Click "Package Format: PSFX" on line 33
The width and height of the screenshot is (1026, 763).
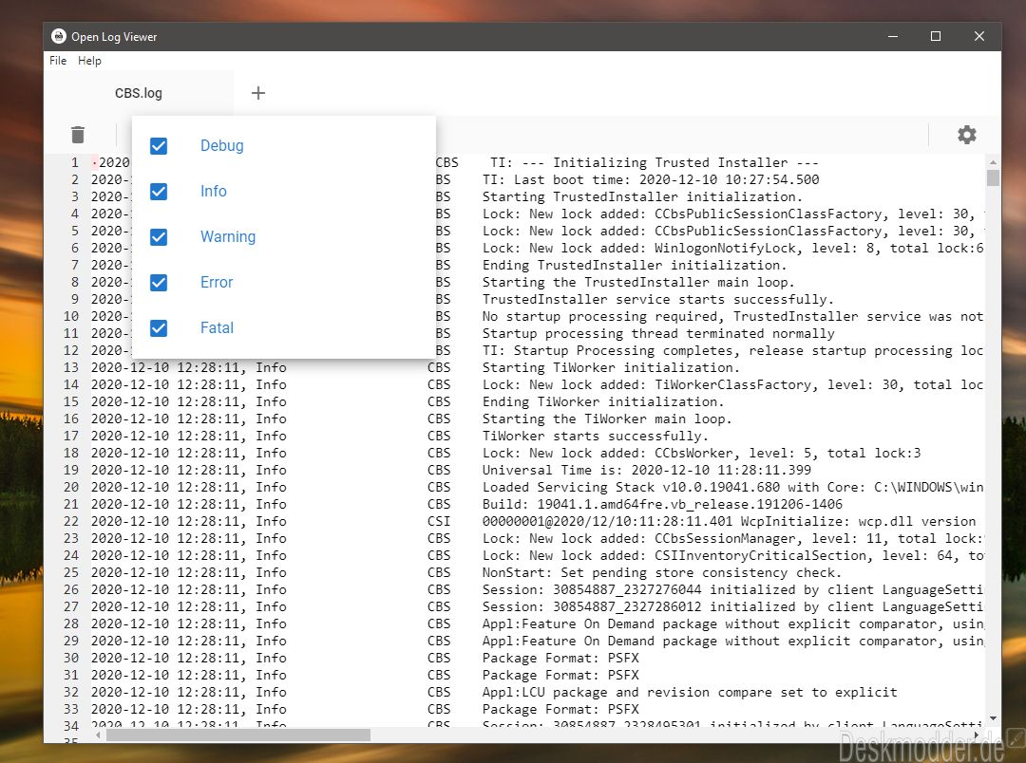click(x=560, y=709)
